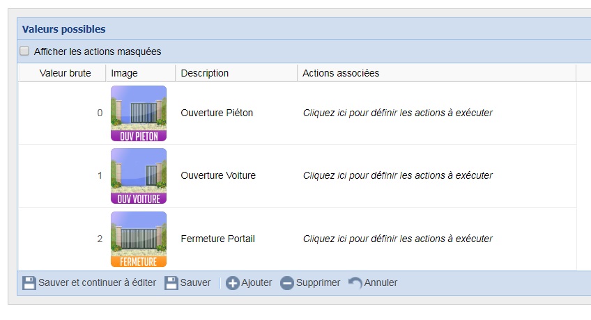
Task: Click the Actions associées column header
Action: (341, 73)
